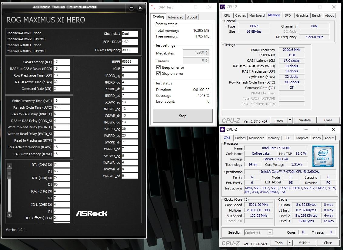Click Tools button in the upper CPU-Z window
Viewport: 343px width, 250px height.
point(279,120)
